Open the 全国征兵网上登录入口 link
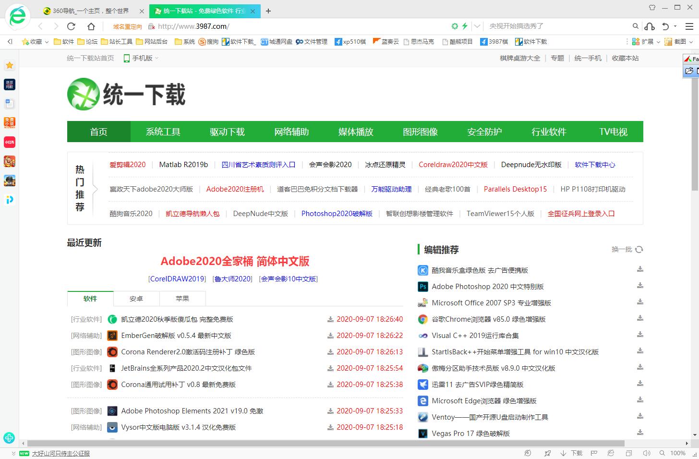This screenshot has width=699, height=459. tap(581, 214)
